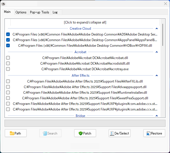The image size is (170, 153).
Task: Click the magnifier Search icon
Action: click(45, 133)
